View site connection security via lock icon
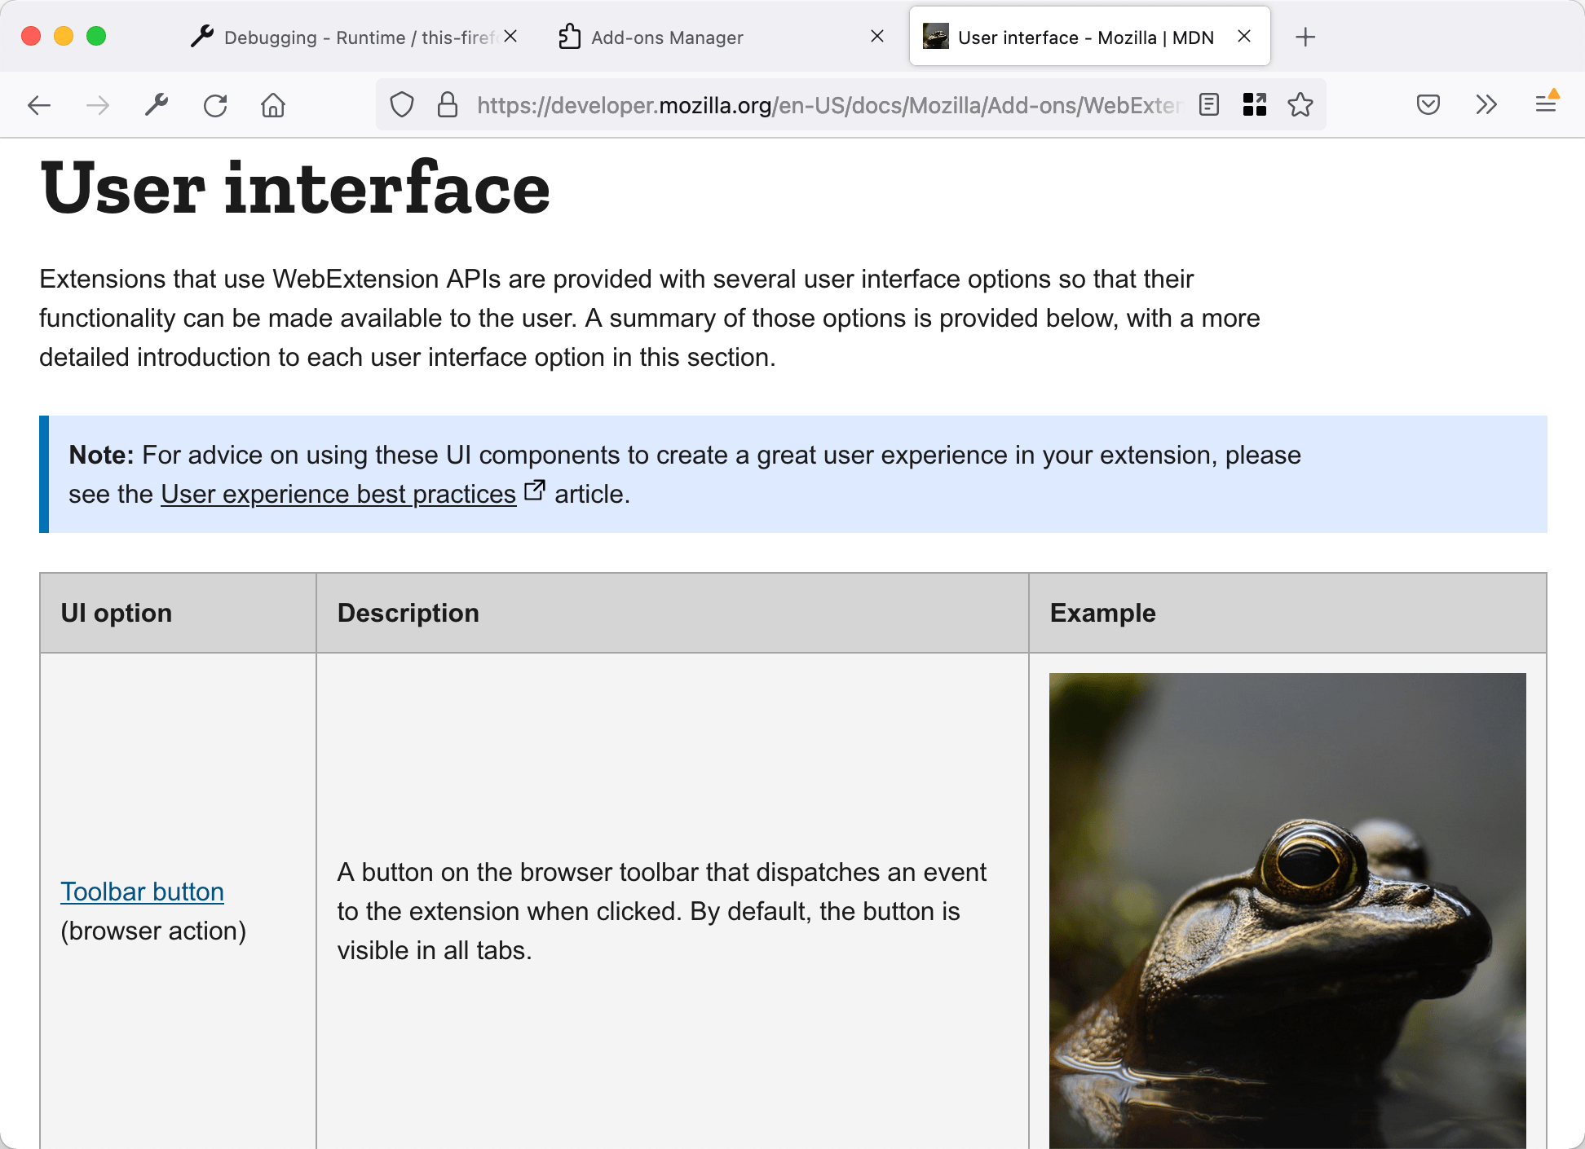1585x1149 pixels. click(x=448, y=104)
